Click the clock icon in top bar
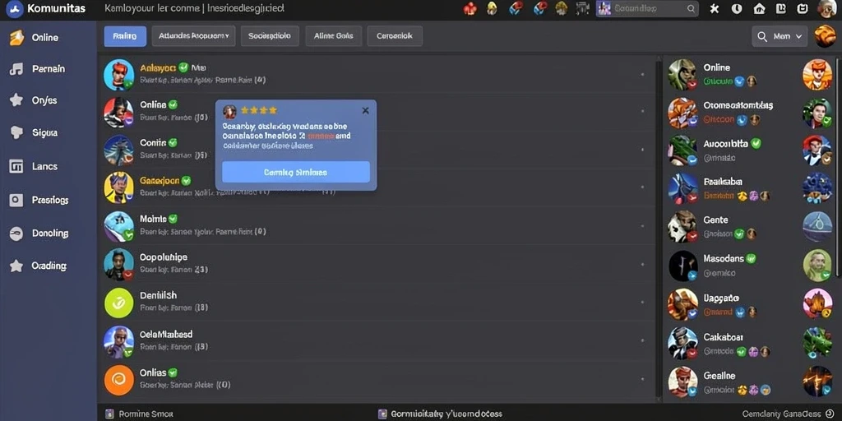The image size is (842, 421). click(737, 8)
